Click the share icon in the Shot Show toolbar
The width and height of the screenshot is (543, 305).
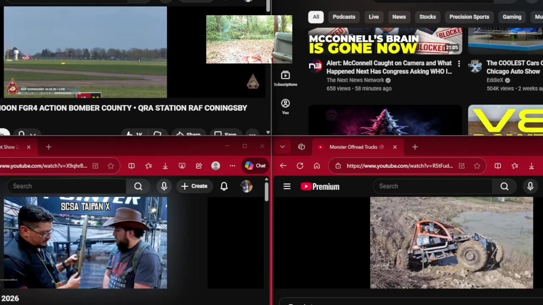pos(199,166)
